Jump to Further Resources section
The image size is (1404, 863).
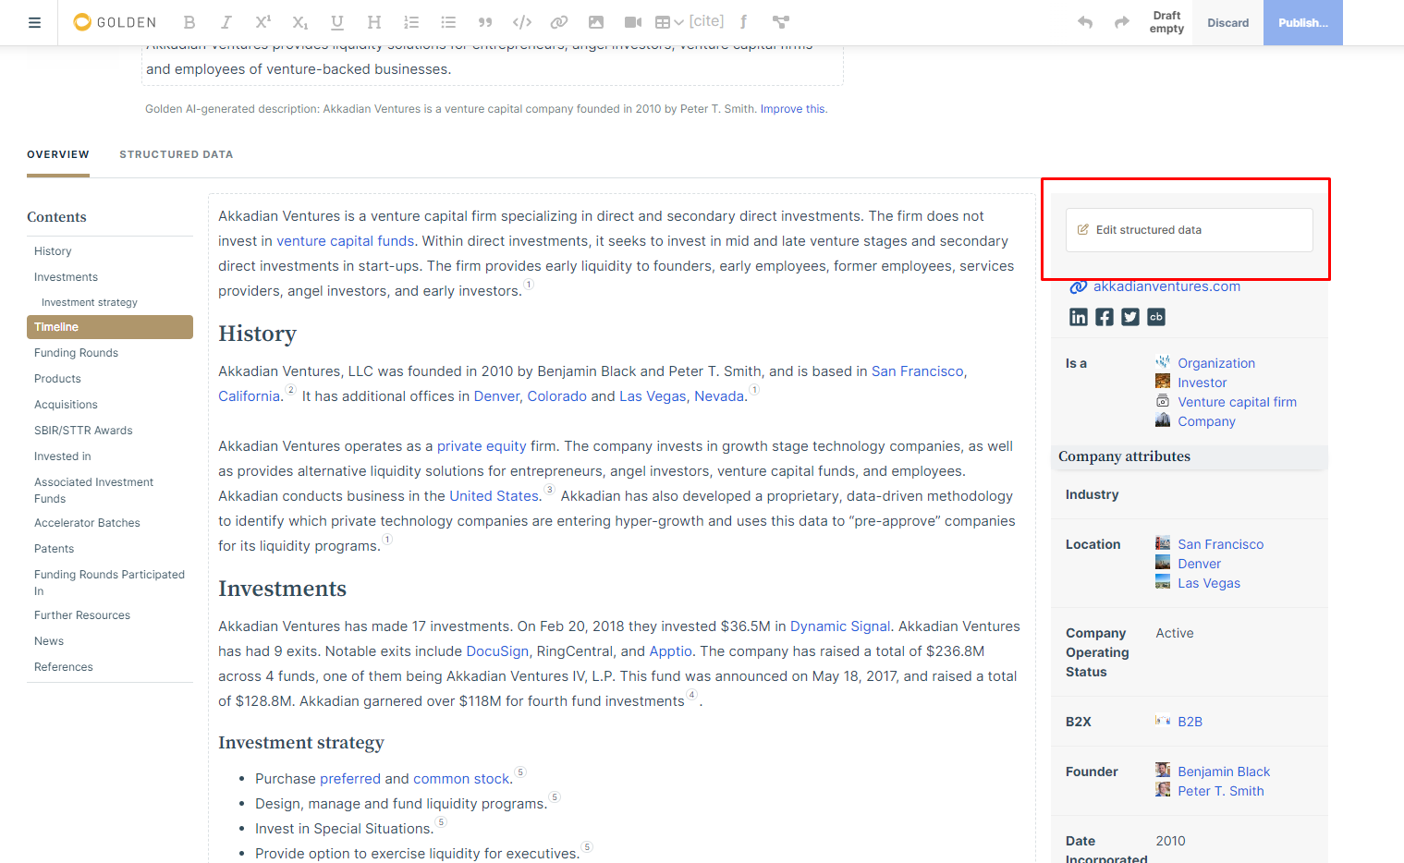point(82,615)
